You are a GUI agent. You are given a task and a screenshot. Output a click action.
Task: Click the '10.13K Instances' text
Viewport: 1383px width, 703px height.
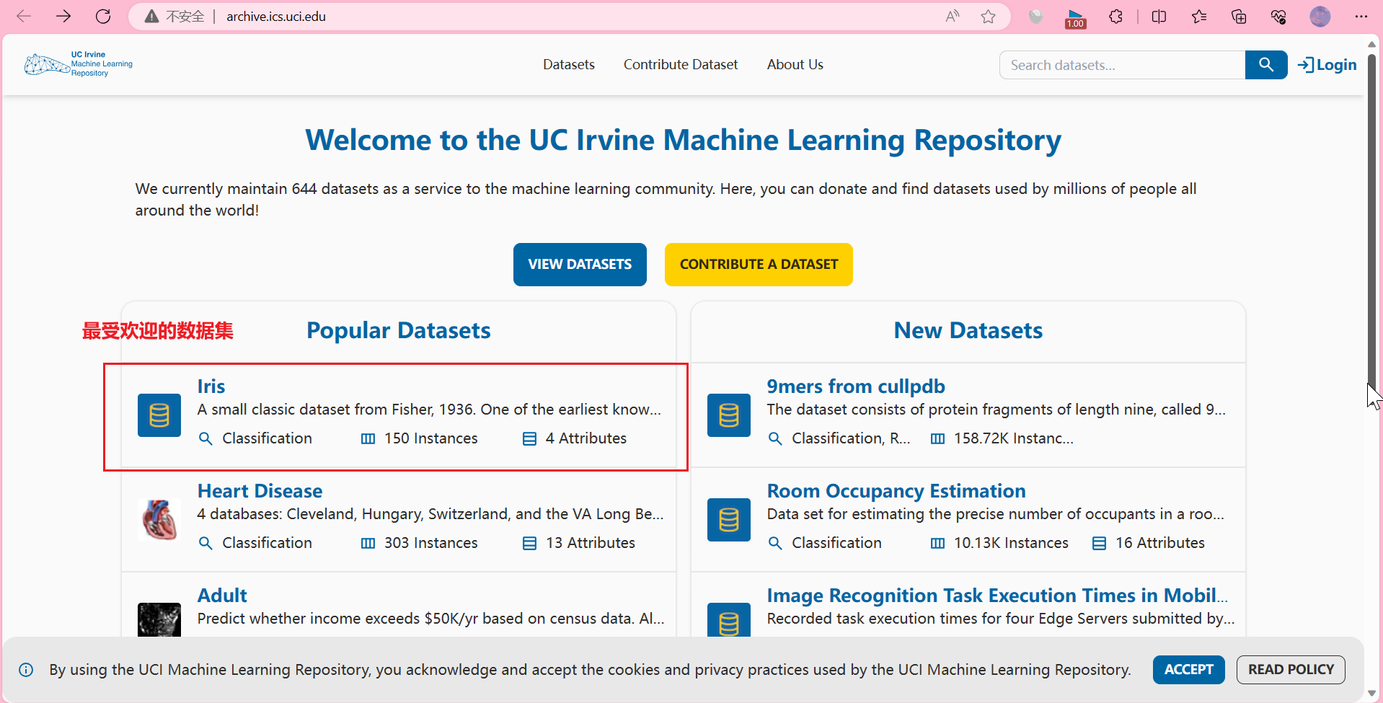click(x=1011, y=543)
